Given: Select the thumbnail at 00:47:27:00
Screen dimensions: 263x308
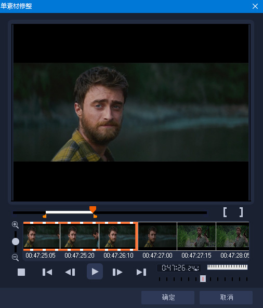Looking at the screenshot, I should click(x=157, y=236).
